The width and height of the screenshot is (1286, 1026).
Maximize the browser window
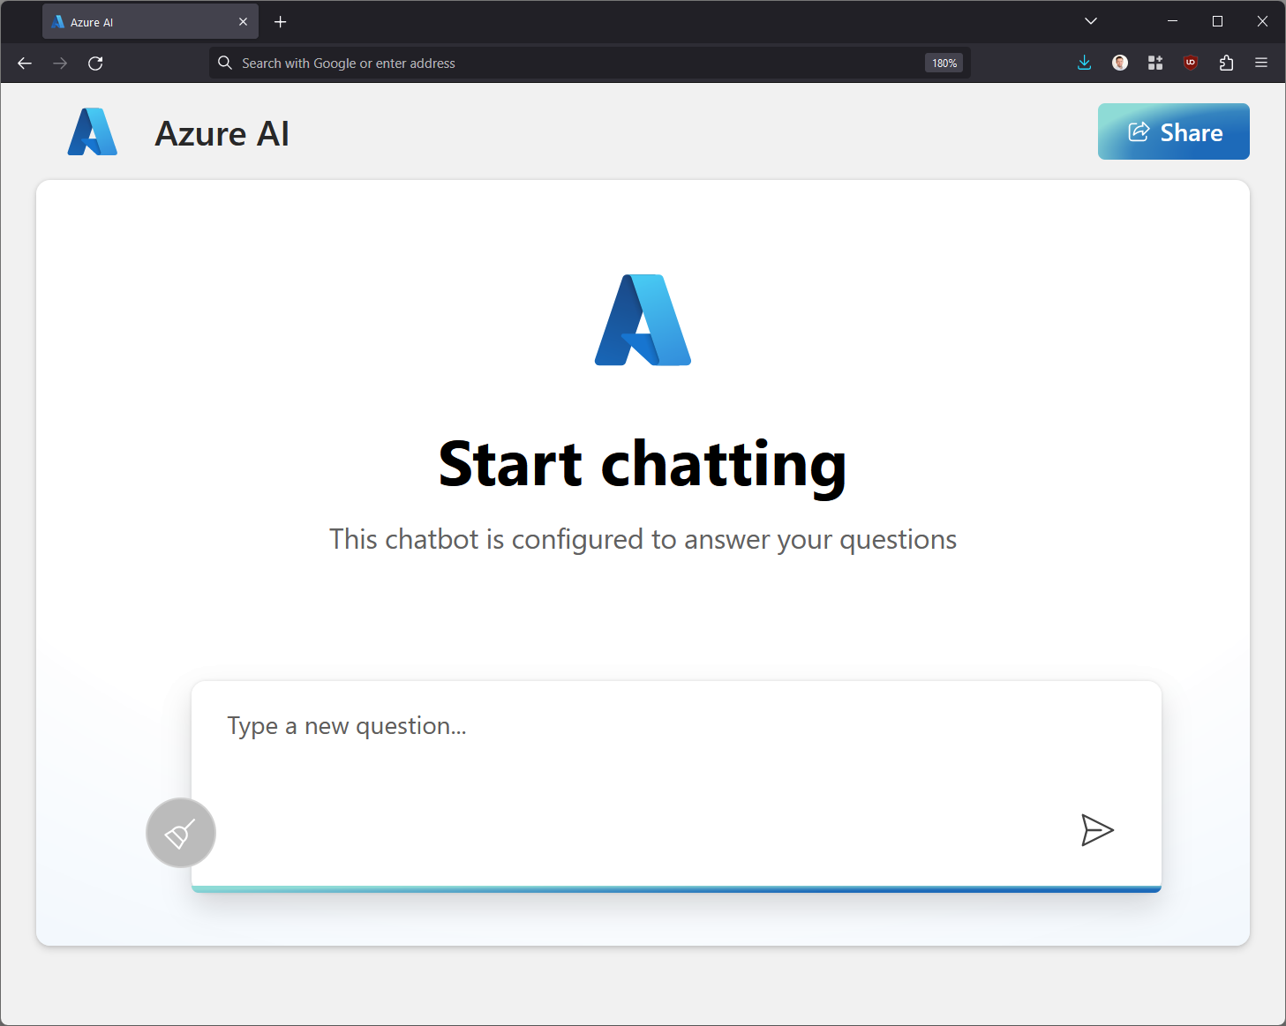(x=1217, y=21)
